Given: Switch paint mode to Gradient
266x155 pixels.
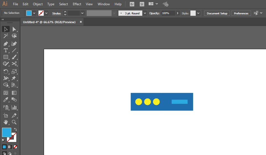Looking at the screenshot, I should click(x=10, y=147).
